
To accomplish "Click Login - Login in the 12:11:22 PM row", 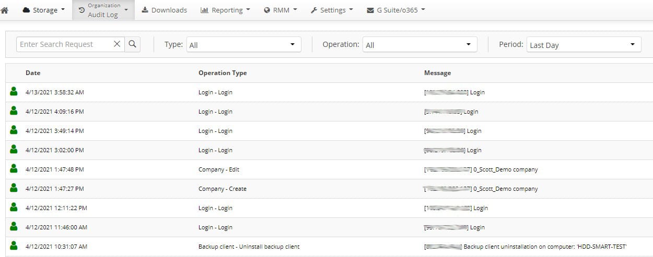I will click(x=215, y=208).
